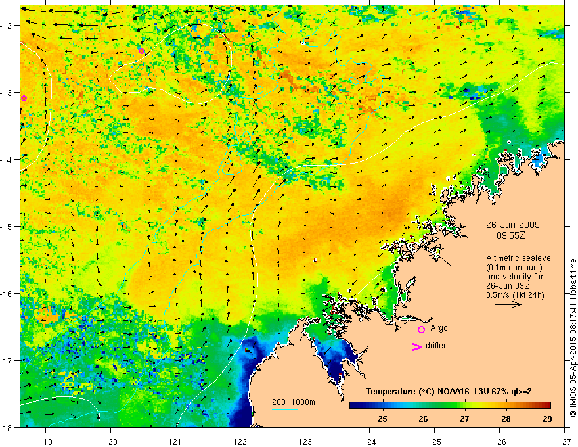The image size is (578, 447).
Task: Click the color bar tick label 27
Action: coord(464,419)
